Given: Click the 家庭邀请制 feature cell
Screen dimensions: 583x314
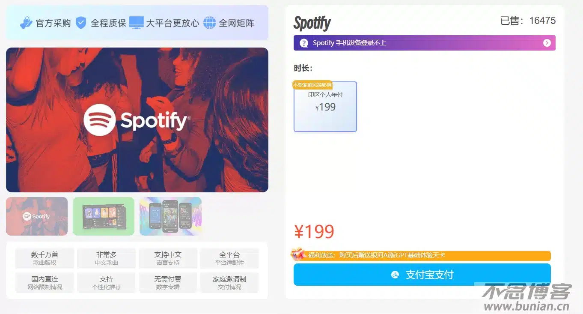Looking at the screenshot, I should (229, 282).
